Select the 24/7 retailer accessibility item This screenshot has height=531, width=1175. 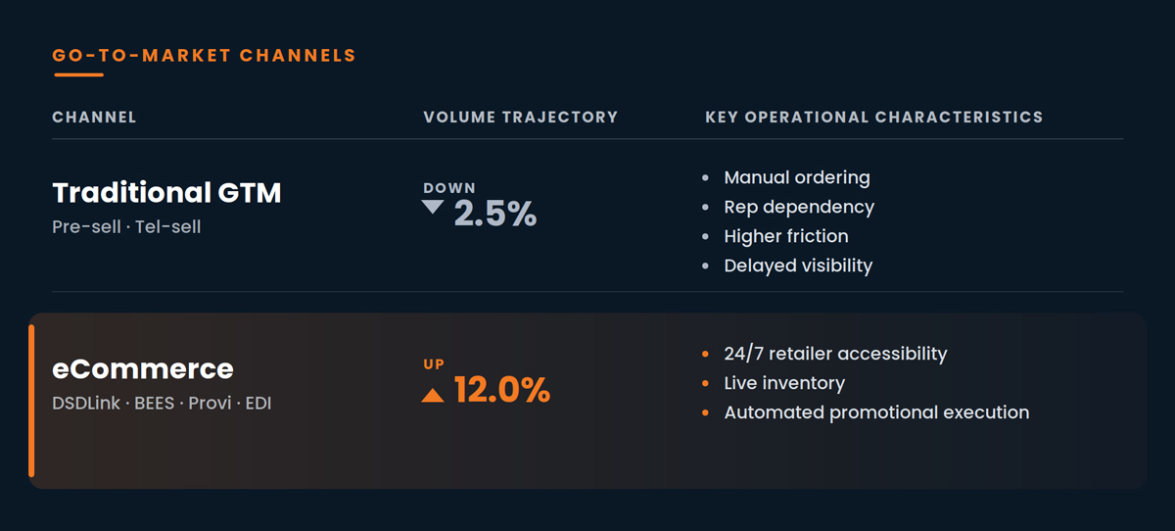click(x=835, y=354)
